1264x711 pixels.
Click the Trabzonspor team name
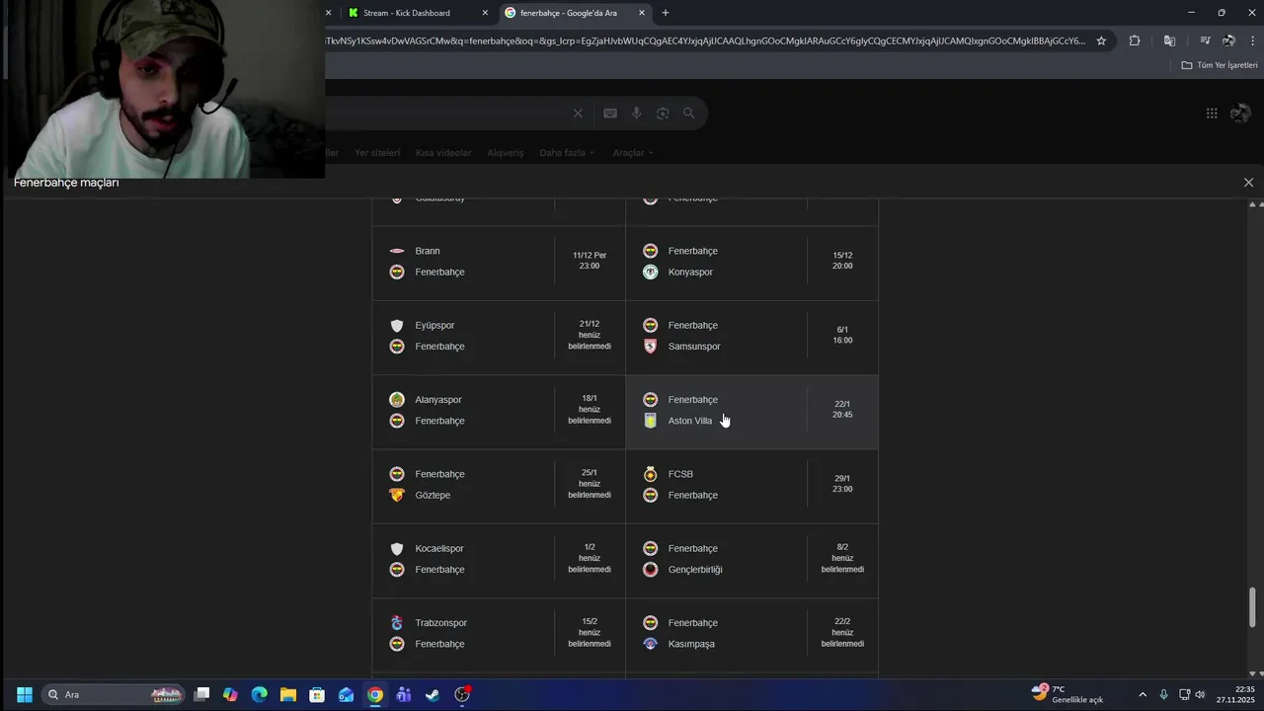point(441,623)
